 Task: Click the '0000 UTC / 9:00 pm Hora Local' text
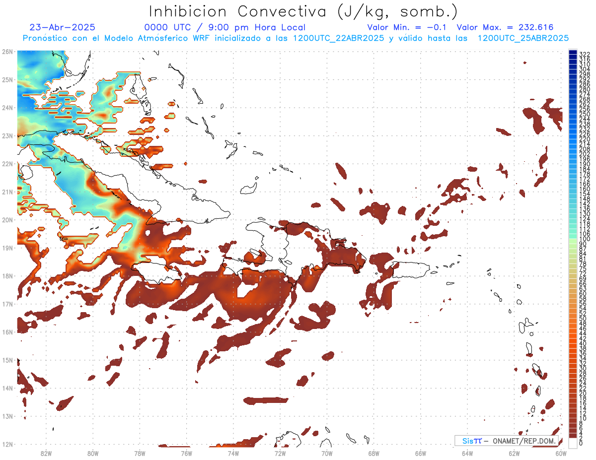(x=225, y=28)
